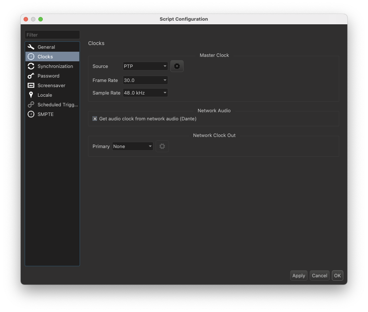Select Scheduled Triggers settings page

[52, 104]
